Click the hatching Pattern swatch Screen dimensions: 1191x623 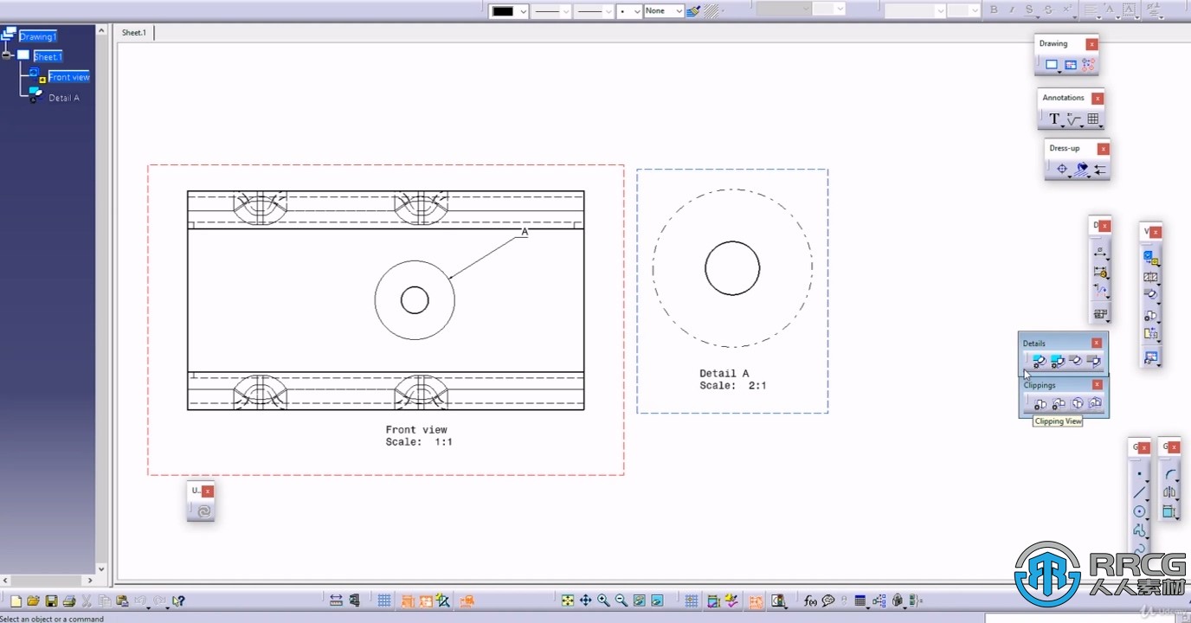click(x=711, y=11)
